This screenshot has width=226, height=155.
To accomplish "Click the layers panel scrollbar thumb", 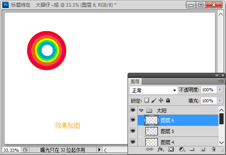I will (x=221, y=119).
